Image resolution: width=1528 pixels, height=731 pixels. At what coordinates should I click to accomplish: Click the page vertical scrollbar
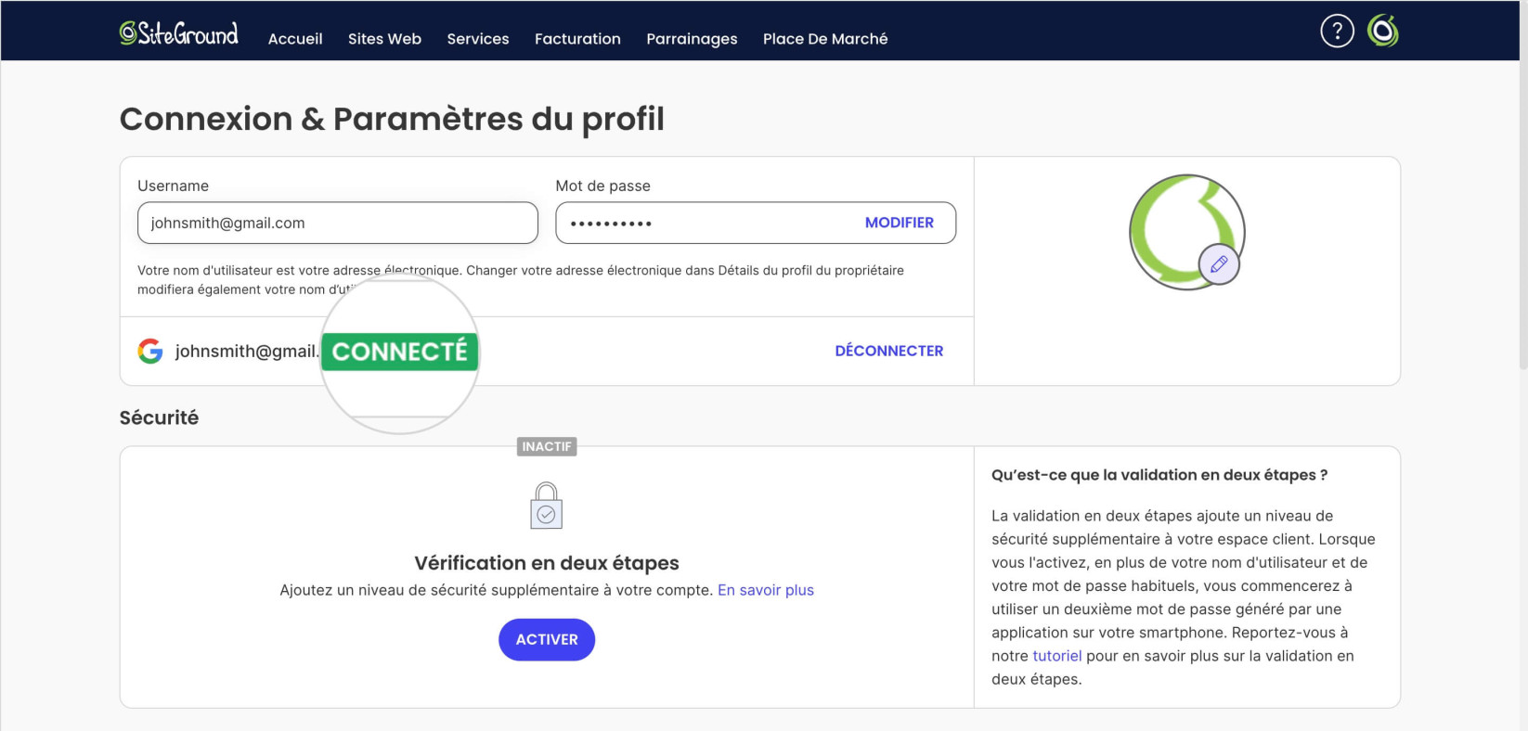click(1522, 186)
